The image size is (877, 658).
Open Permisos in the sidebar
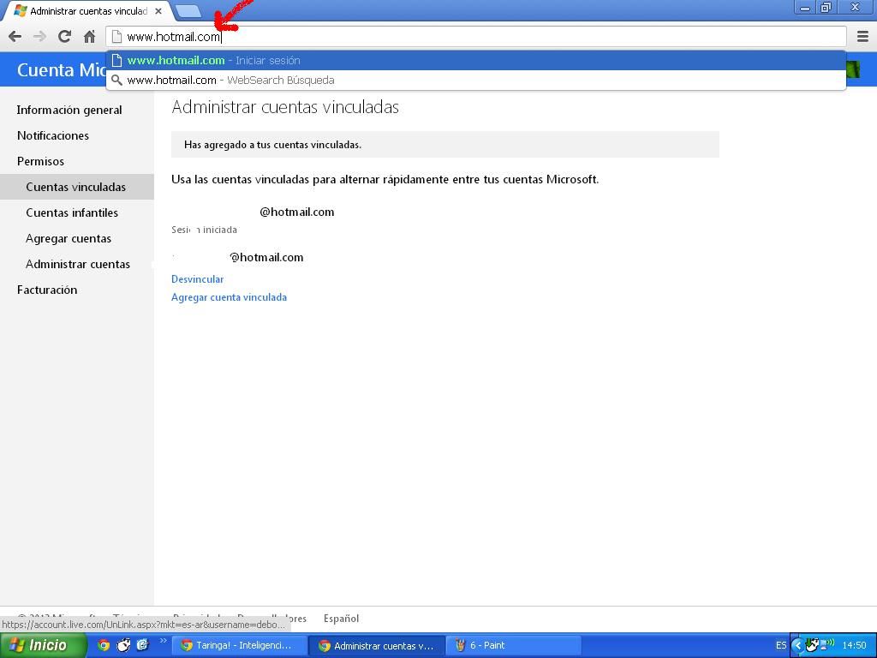click(x=41, y=162)
